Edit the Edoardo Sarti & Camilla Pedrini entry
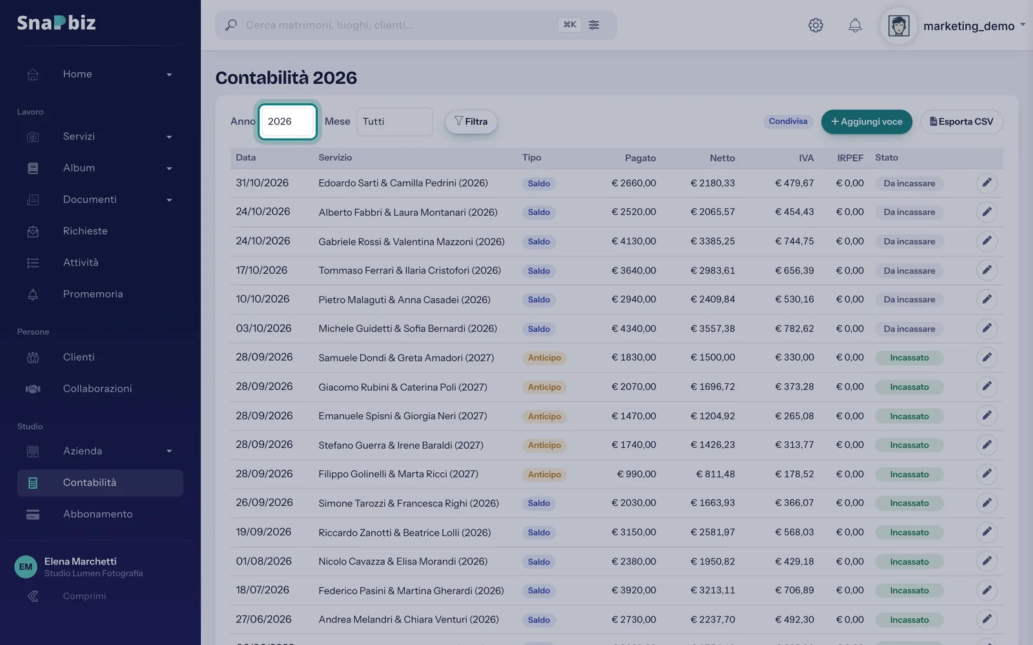Screen dimensions: 1033x645 [x=987, y=183]
